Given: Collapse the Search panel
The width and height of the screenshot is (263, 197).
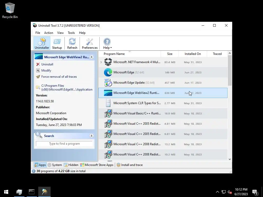Looking at the screenshot, I should coord(92,136).
